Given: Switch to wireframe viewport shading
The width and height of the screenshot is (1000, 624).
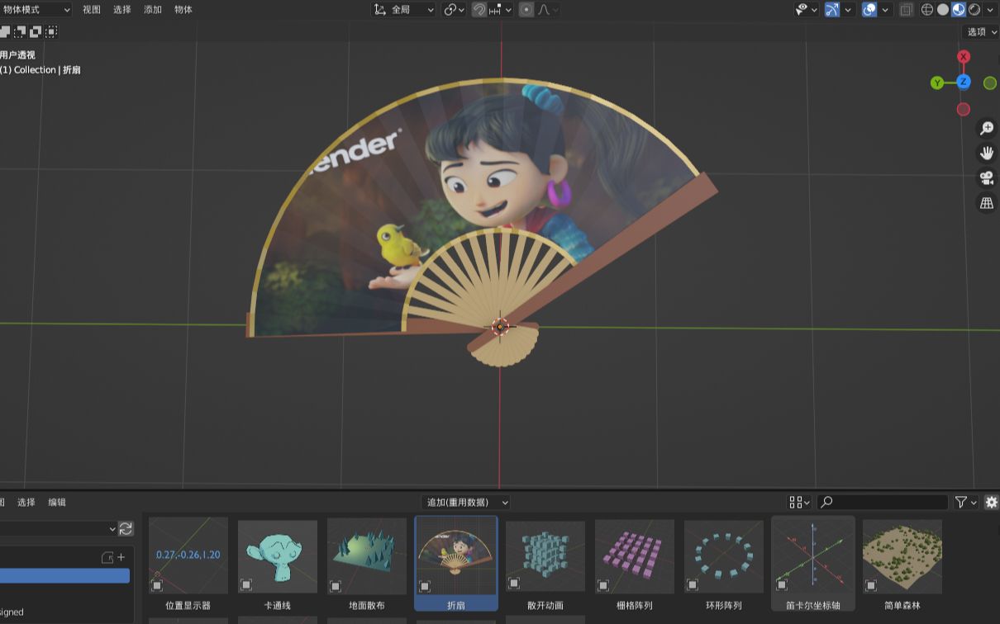Looking at the screenshot, I should tap(927, 10).
